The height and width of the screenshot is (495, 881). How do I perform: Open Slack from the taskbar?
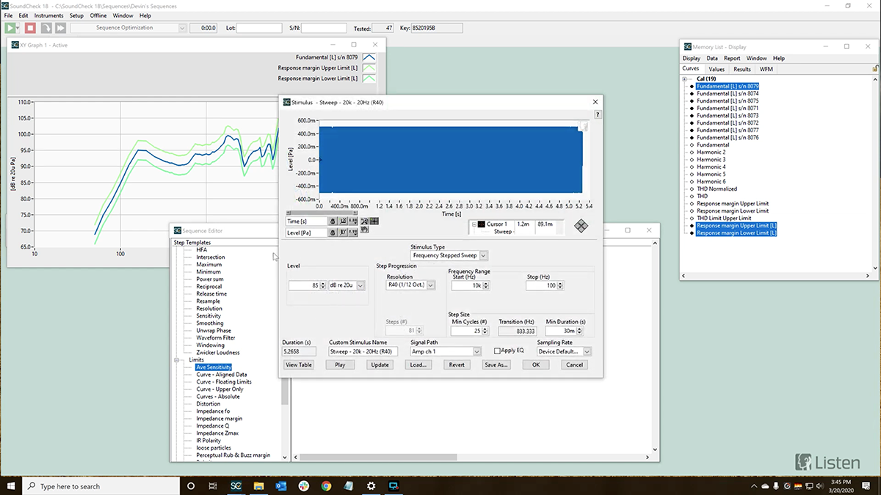tap(304, 485)
